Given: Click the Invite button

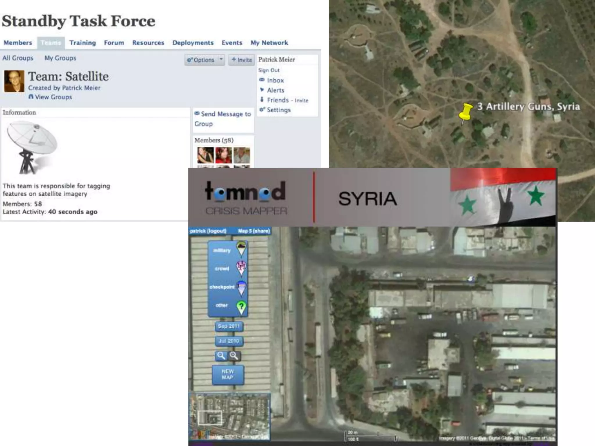Looking at the screenshot, I should click(241, 60).
